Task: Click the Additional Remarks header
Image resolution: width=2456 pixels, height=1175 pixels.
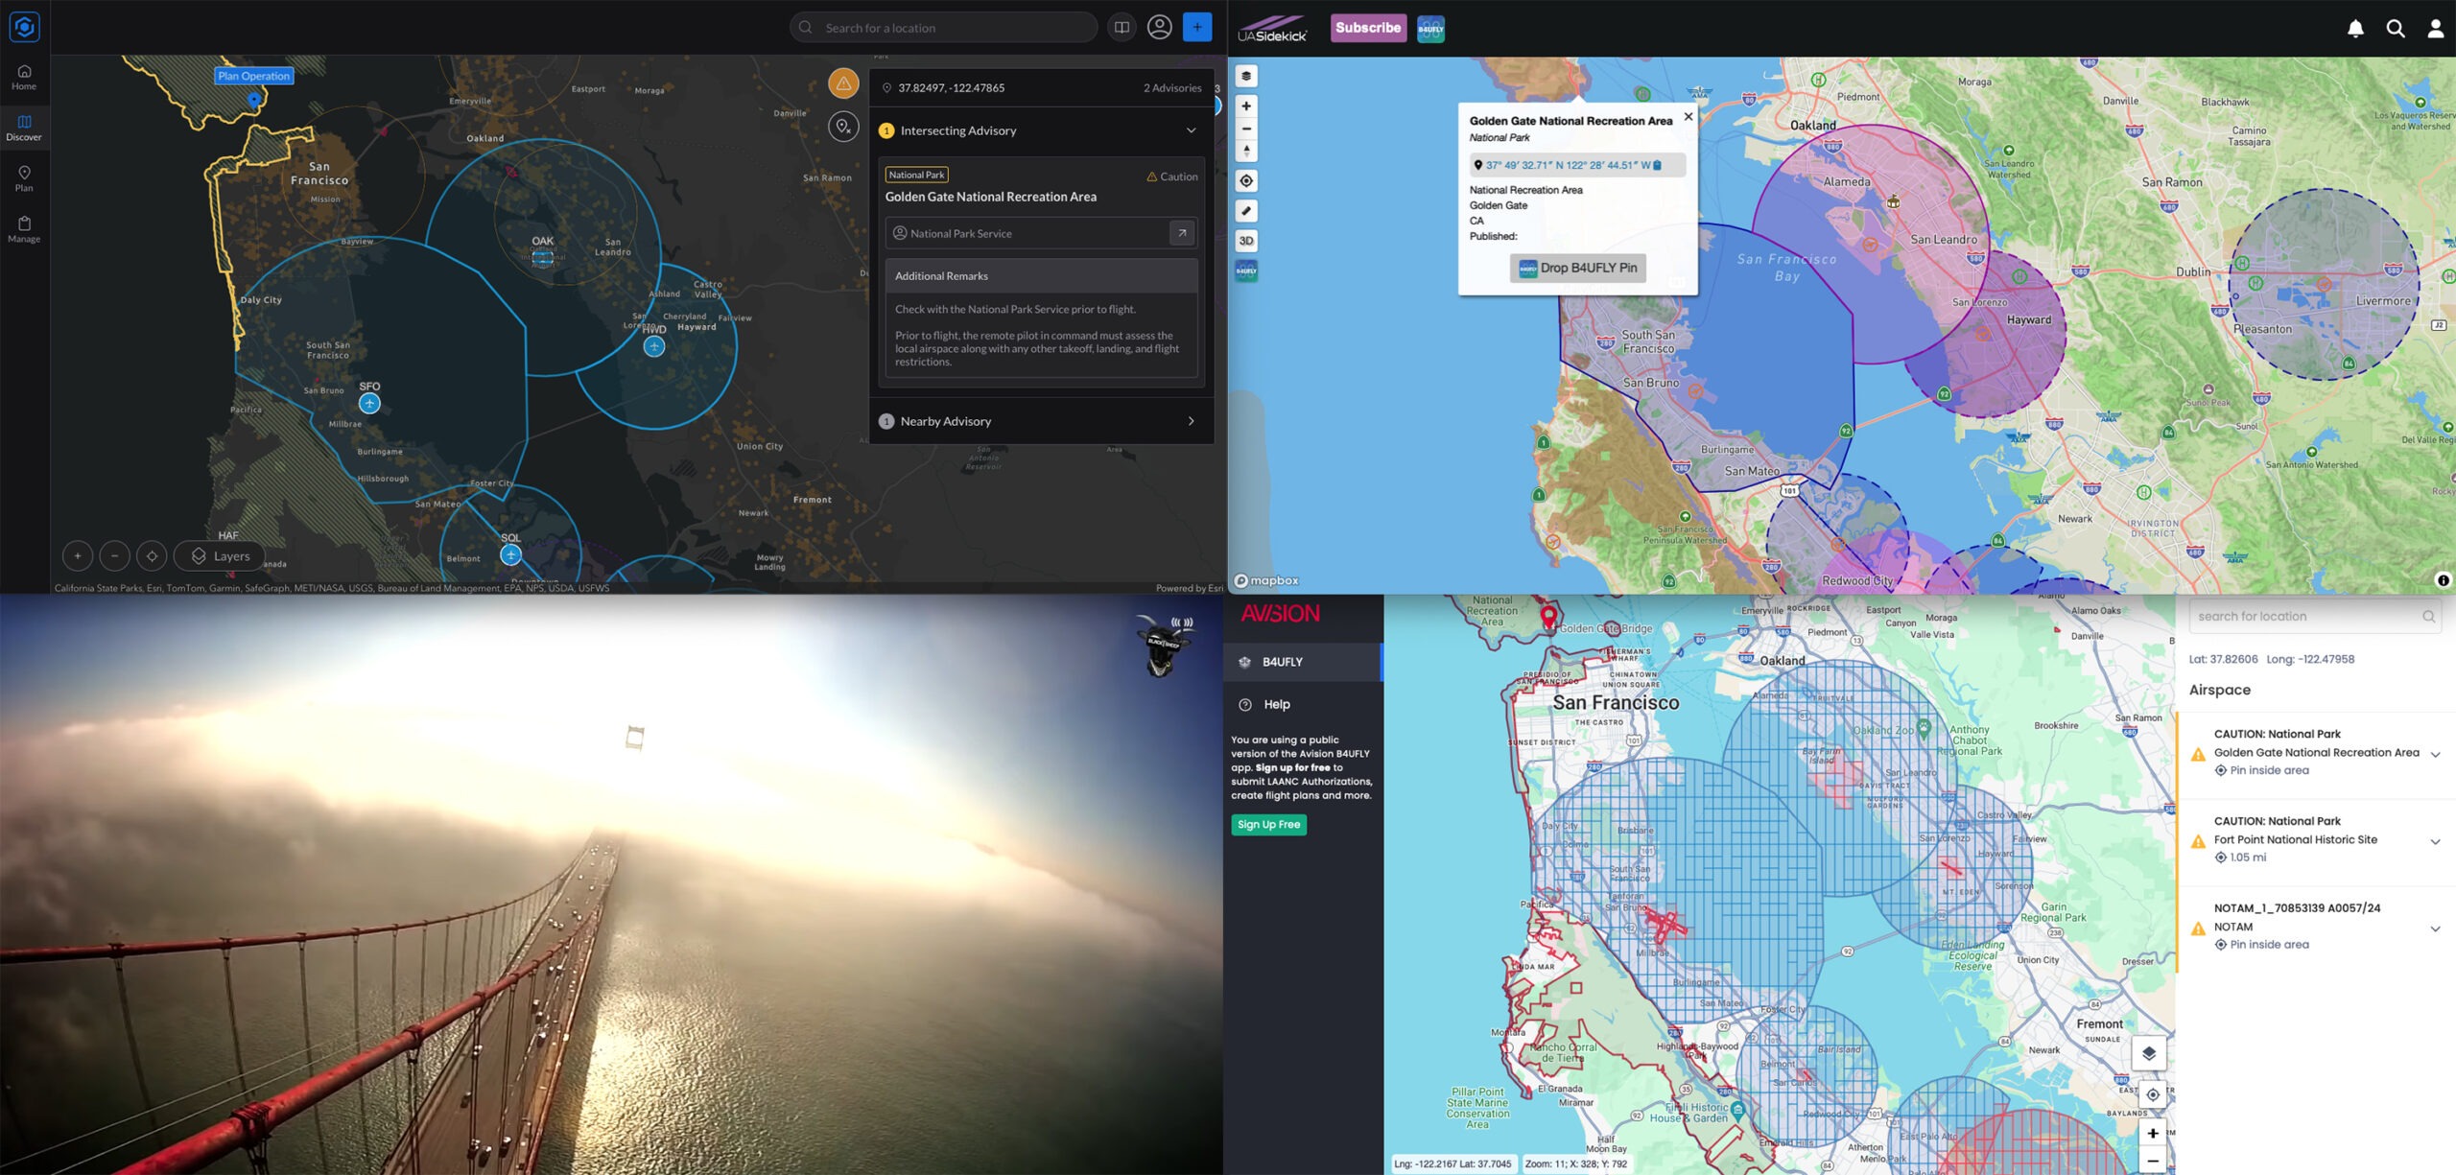Action: (x=1041, y=276)
